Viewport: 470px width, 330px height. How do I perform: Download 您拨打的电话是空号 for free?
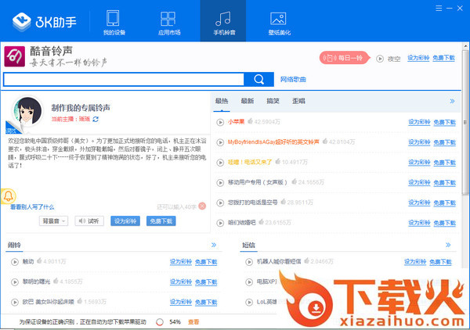[x=444, y=203]
